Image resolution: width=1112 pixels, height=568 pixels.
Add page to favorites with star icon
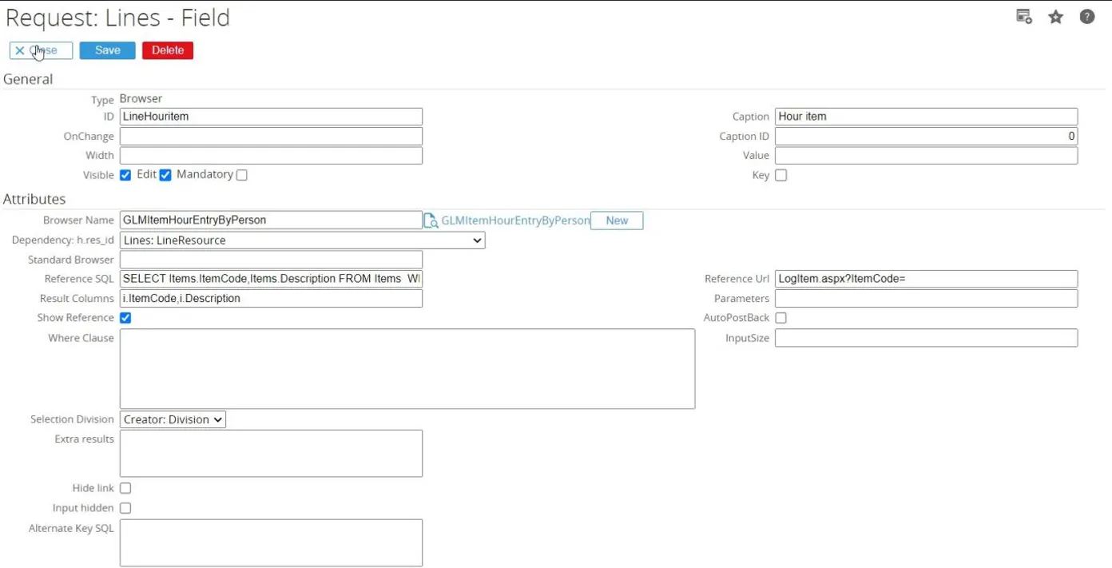click(1056, 17)
